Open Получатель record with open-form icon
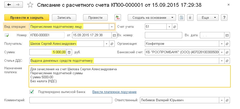Viewport: 240px width, 109px height. point(112,44)
